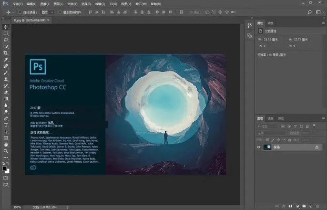327x210 pixels.
Task: Open the auto-select target dropdown
Action: [47, 12]
